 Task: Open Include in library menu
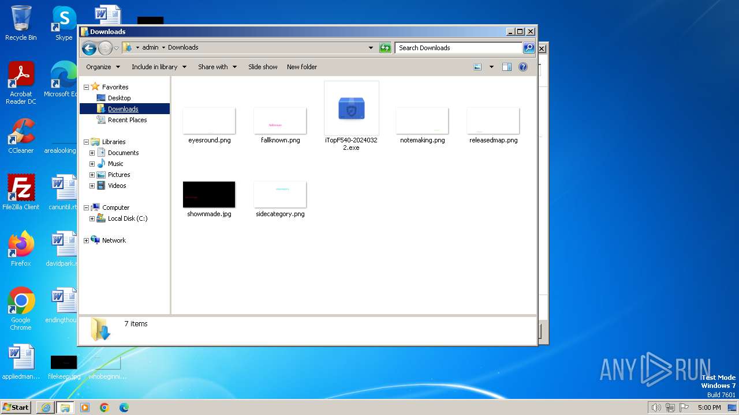(159, 67)
